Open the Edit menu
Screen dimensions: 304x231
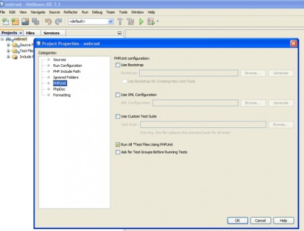pyautogui.click(x=12, y=12)
